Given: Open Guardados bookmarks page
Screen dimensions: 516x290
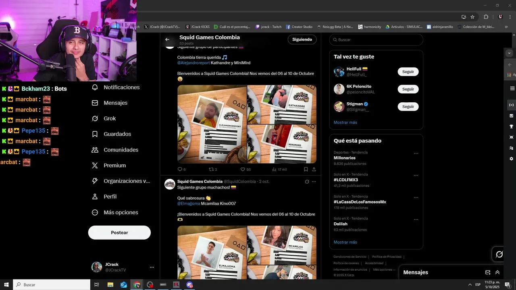Looking at the screenshot, I should pyautogui.click(x=111, y=134).
